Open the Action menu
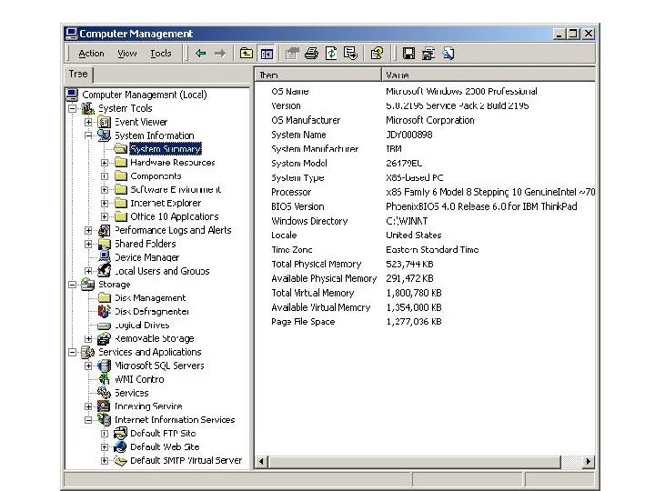655x491 pixels. coord(91,54)
